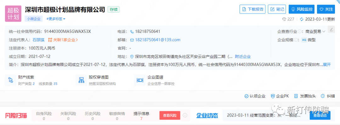
Task: Open the 企业图谱 enterprise graph icon
Action: pos(140,80)
